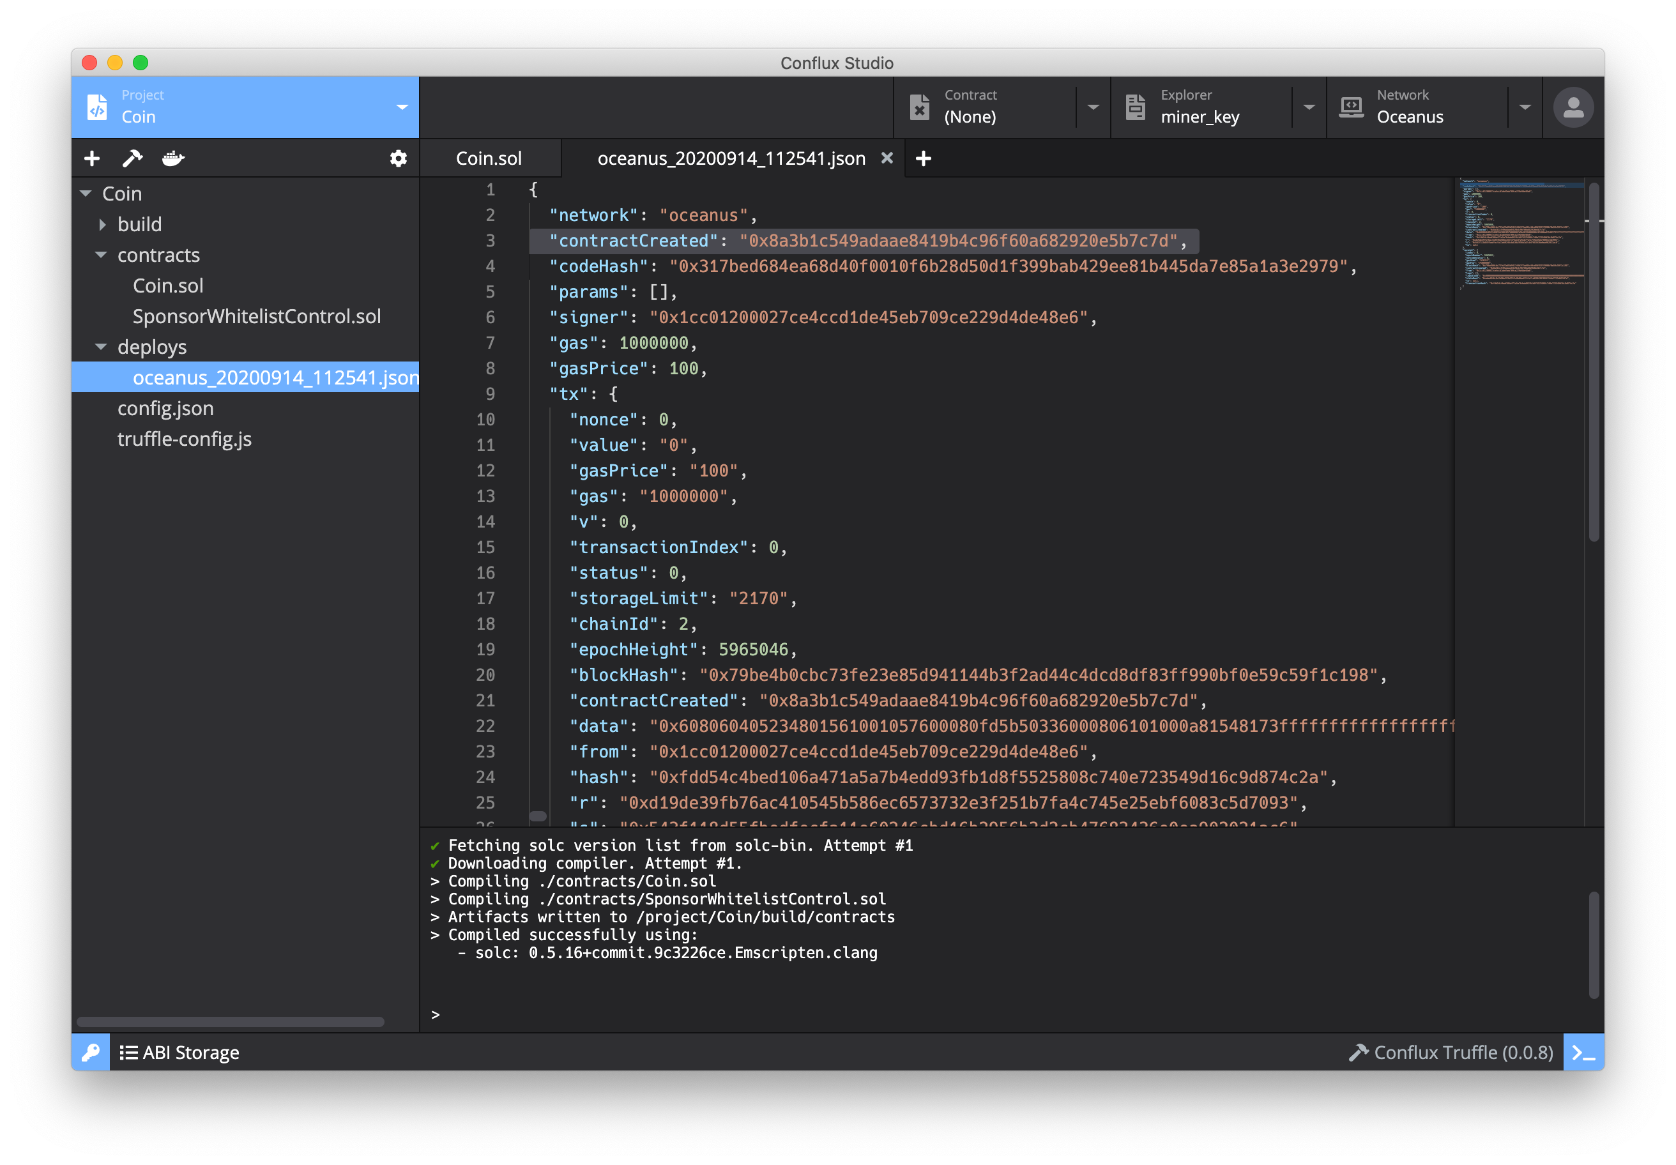
Task: Switch to the Coin.sol tab
Action: pos(489,158)
